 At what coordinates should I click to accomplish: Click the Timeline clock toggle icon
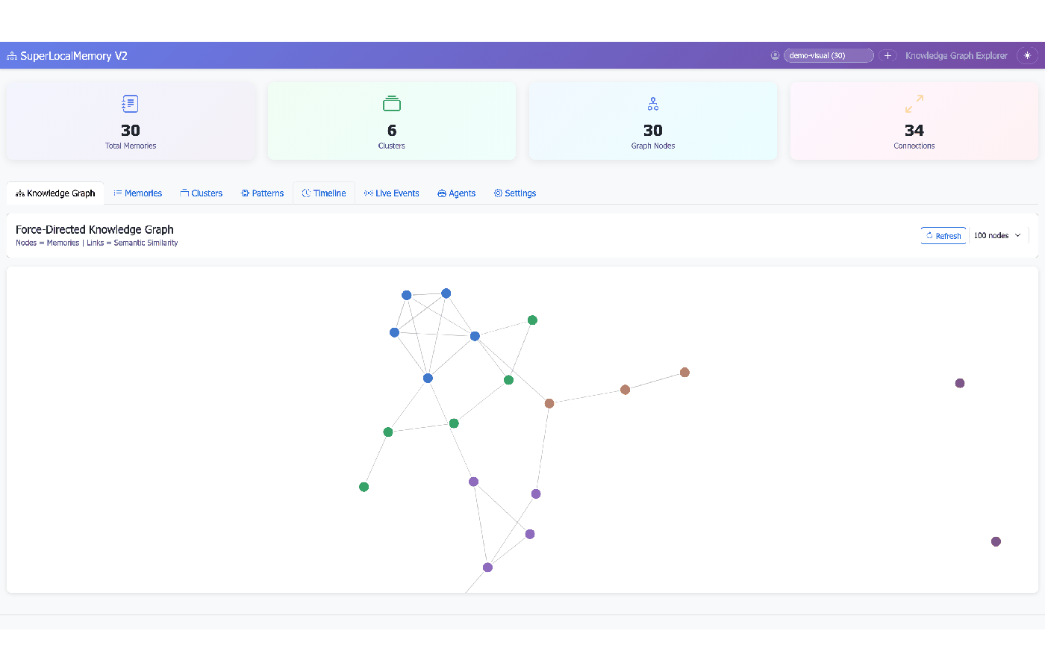coord(305,193)
